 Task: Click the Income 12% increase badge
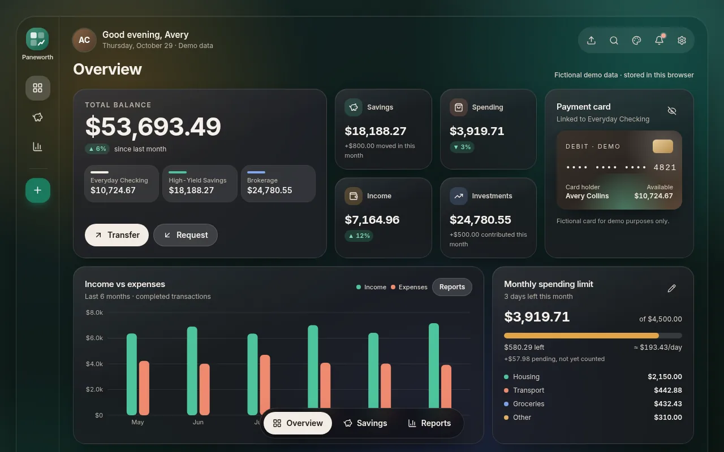click(359, 236)
